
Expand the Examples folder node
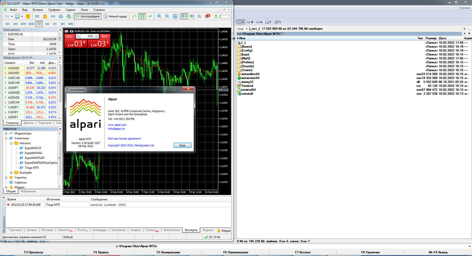point(11,172)
